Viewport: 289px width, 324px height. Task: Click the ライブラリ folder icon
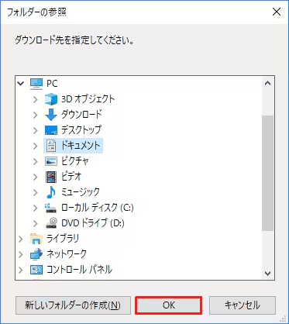(x=36, y=239)
